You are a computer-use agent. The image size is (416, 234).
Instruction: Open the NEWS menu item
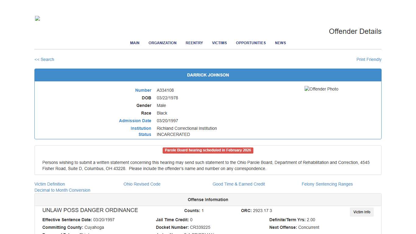tap(280, 43)
